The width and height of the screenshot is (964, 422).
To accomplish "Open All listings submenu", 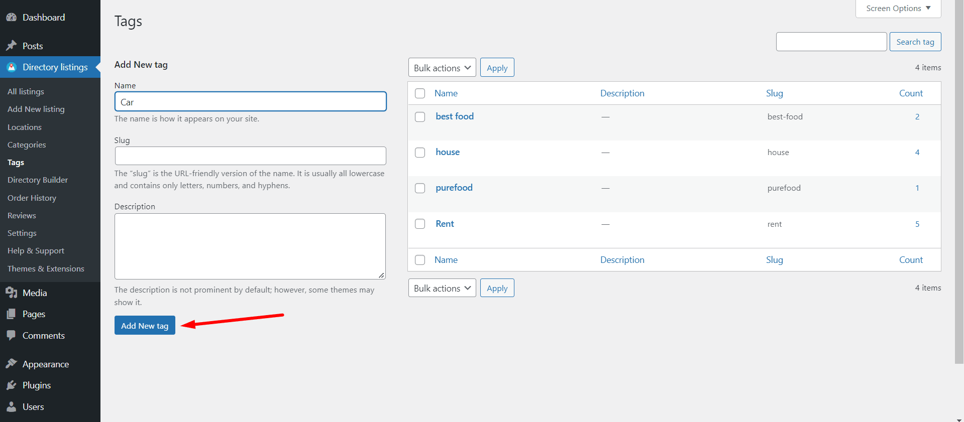I will [26, 91].
